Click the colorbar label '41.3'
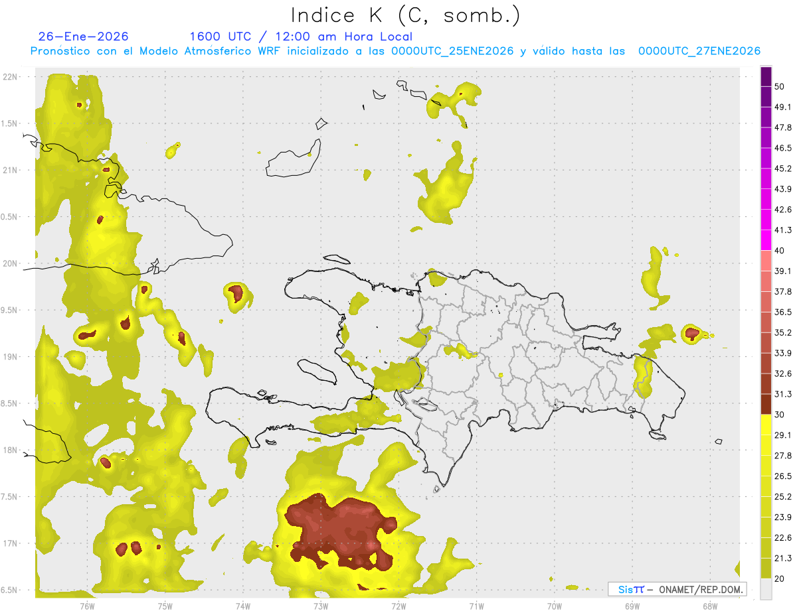 point(783,230)
